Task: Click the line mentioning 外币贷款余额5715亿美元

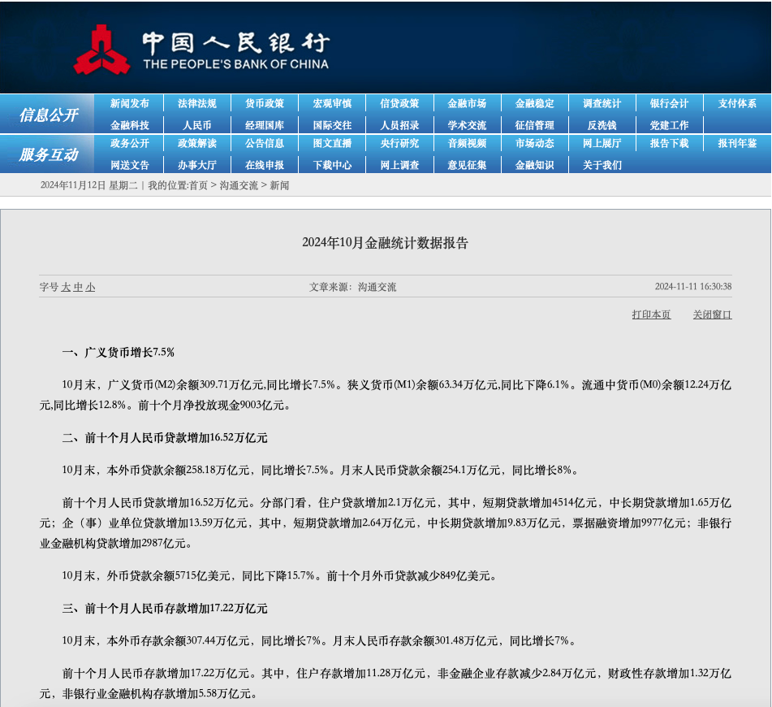Action: coord(279,576)
